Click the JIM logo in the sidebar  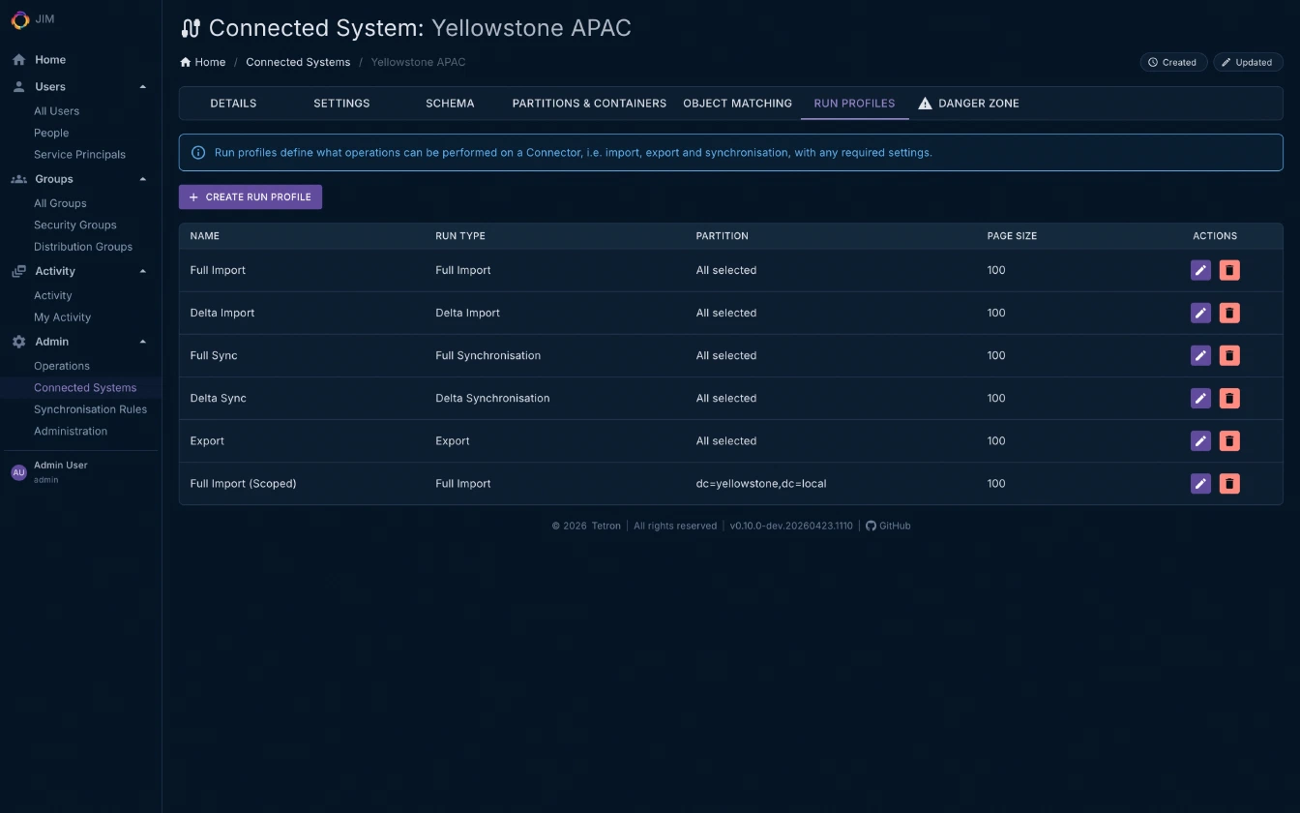[x=20, y=19]
